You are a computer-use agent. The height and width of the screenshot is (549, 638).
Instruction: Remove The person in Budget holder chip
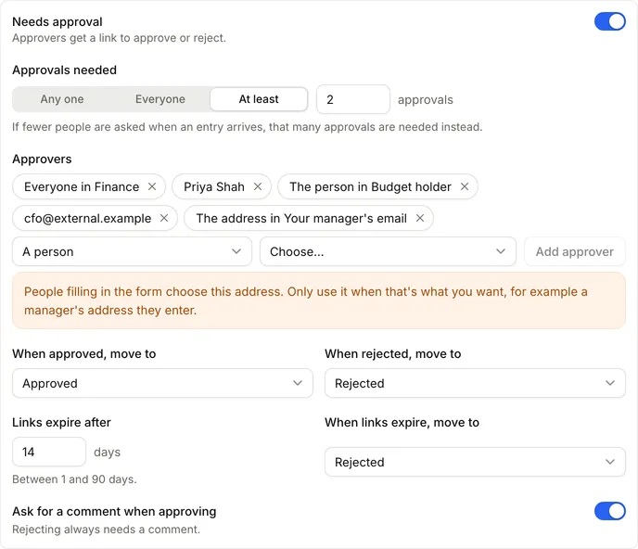click(x=465, y=186)
